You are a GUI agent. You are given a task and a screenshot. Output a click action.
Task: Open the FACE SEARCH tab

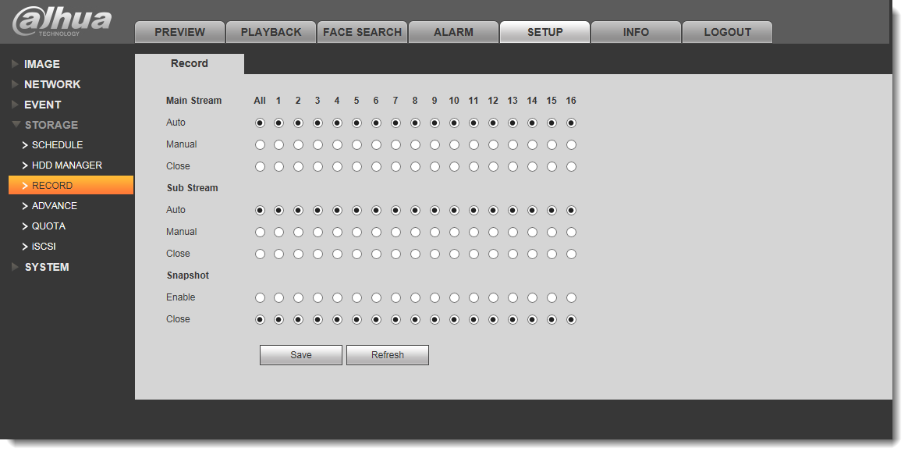point(363,32)
